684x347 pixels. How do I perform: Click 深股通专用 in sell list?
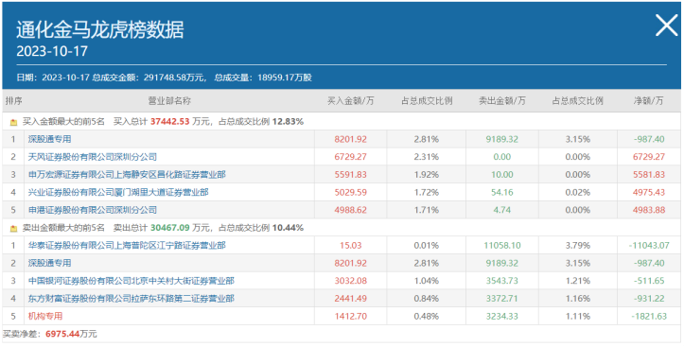(50, 263)
